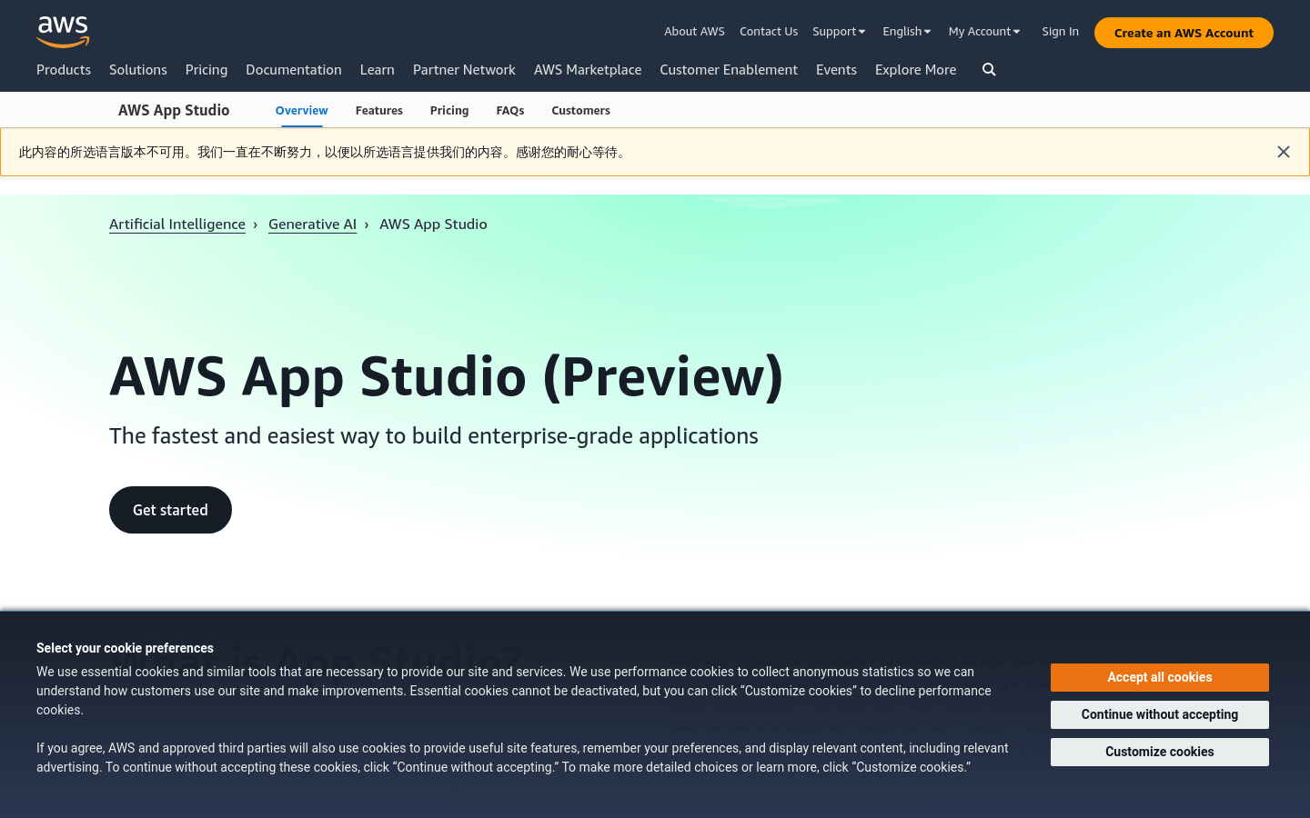Select the Events menu item

[x=836, y=70]
